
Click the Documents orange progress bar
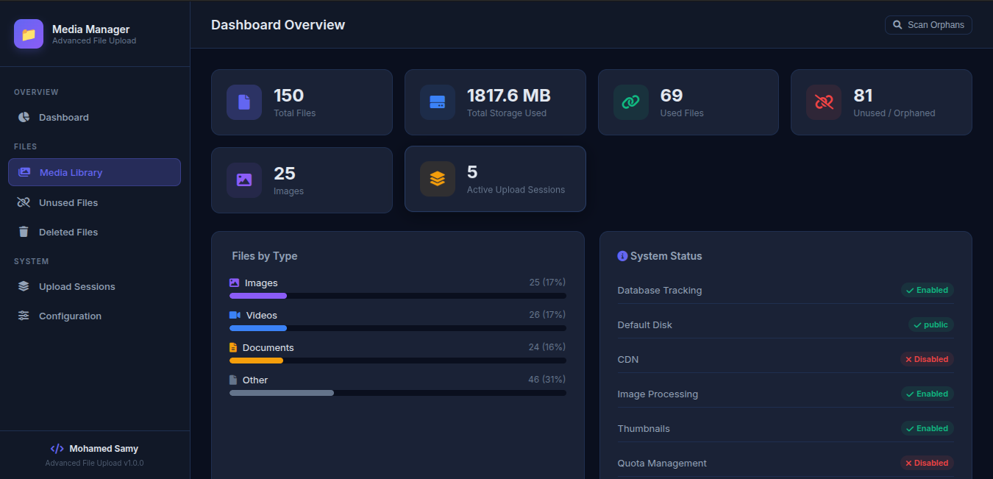[x=256, y=361]
